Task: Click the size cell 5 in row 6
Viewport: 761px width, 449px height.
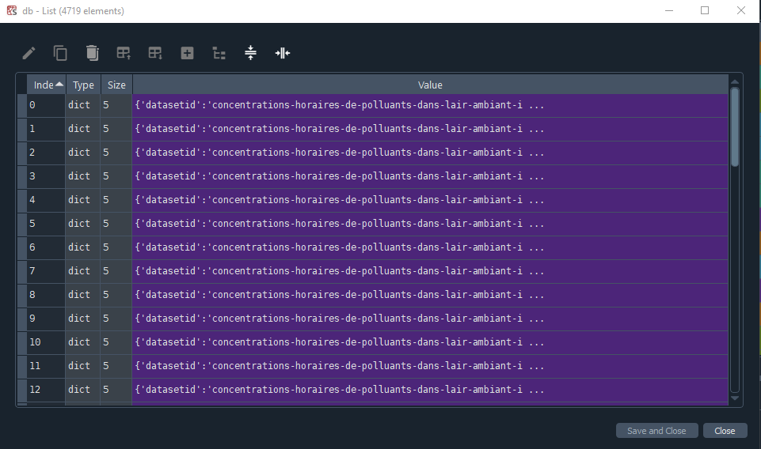Action: point(116,247)
